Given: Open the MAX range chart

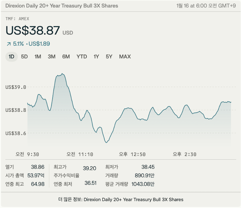Looking at the screenshot, I should click(x=125, y=57).
